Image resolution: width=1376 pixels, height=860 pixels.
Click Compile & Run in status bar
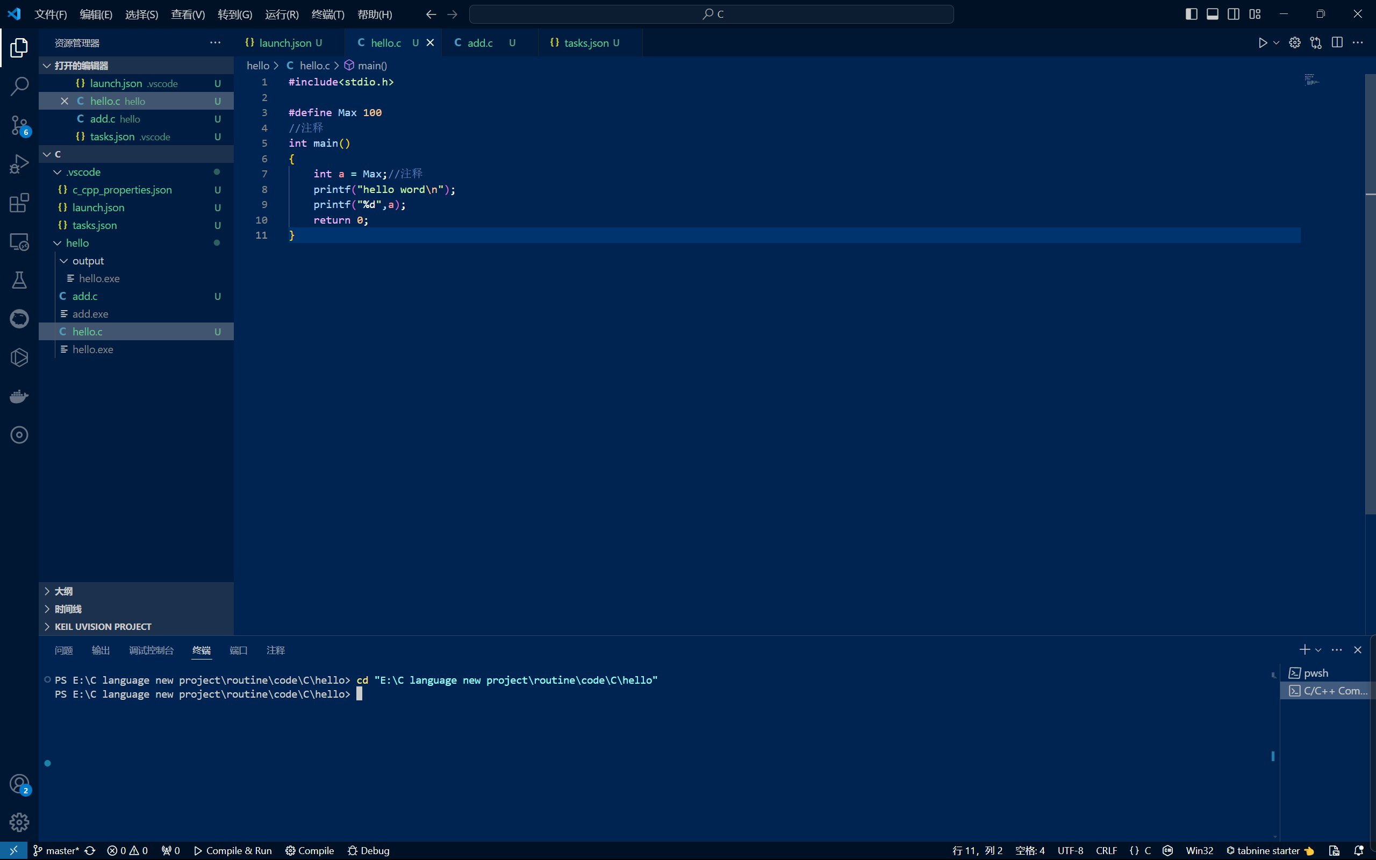[233, 850]
